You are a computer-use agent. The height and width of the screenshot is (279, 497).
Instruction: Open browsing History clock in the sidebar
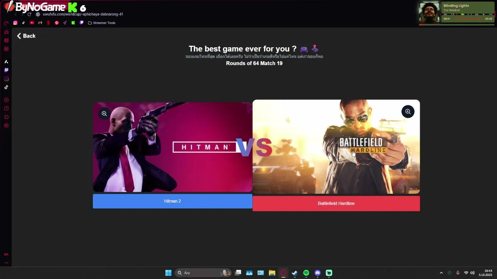6,108
